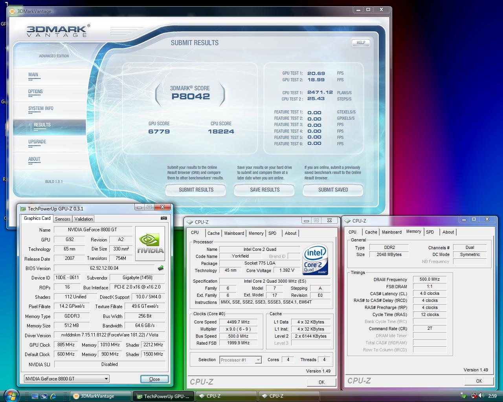Open About tab in right CPU-Z window

448,232
